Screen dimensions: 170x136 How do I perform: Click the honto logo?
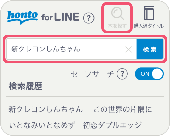[22, 18]
